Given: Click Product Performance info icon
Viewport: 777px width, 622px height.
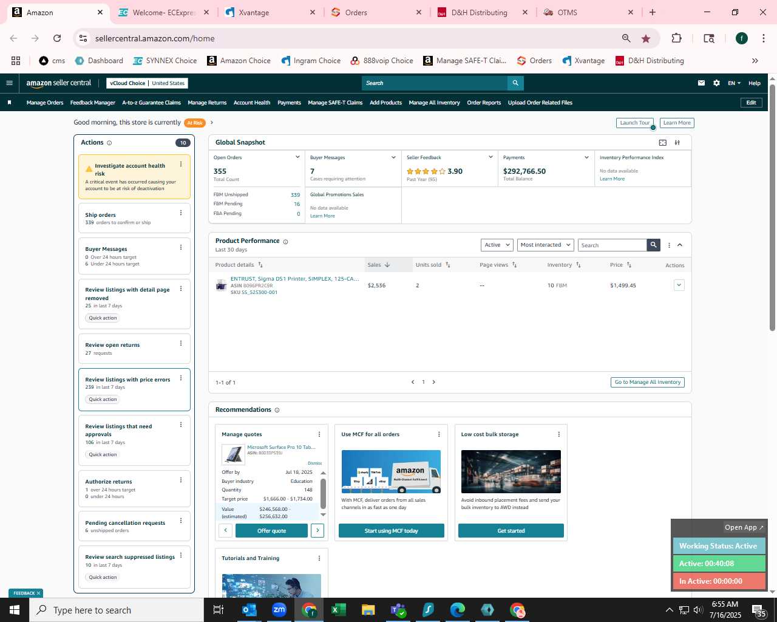Looking at the screenshot, I should click(x=285, y=242).
